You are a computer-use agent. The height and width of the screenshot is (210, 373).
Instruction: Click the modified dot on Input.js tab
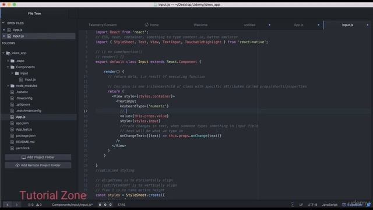click(367, 24)
